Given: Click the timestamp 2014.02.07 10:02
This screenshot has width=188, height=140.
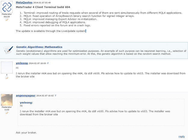Looking at the screenshot, I should pos(45,96).
